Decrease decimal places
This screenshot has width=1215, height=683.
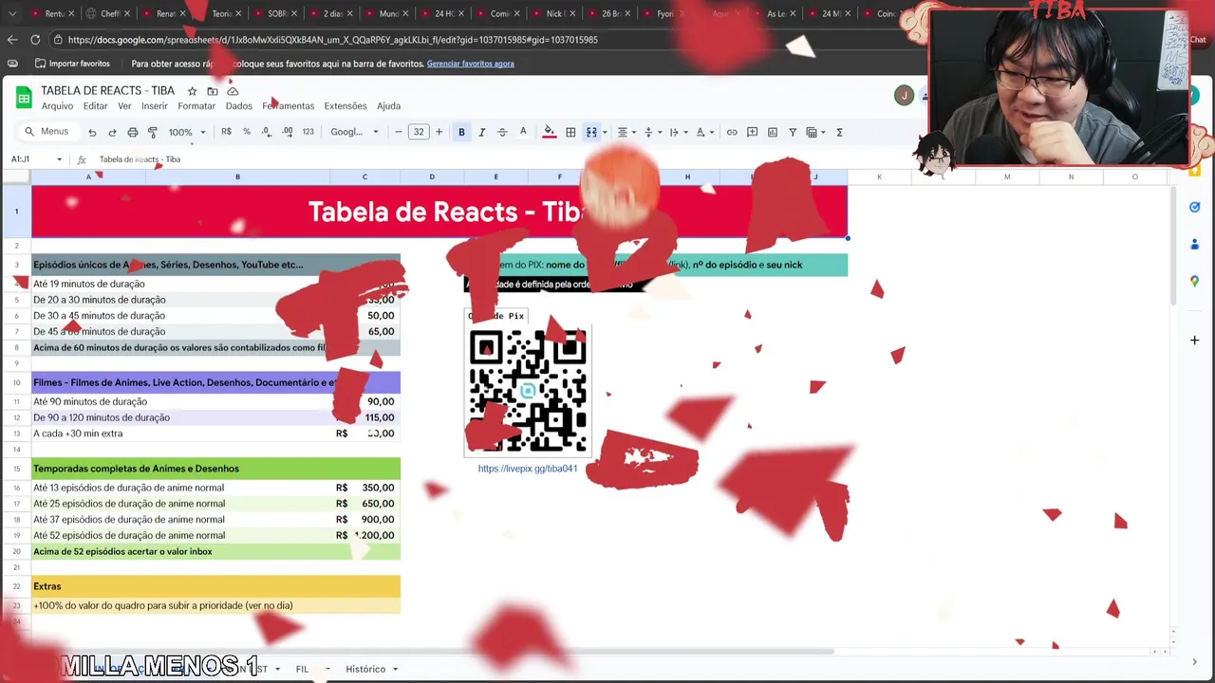[267, 132]
